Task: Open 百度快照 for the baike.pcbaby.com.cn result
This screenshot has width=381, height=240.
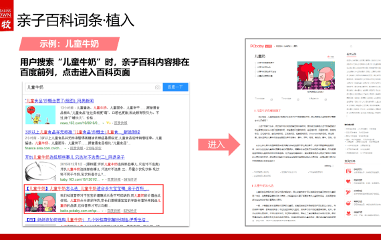Action: (x=114, y=211)
